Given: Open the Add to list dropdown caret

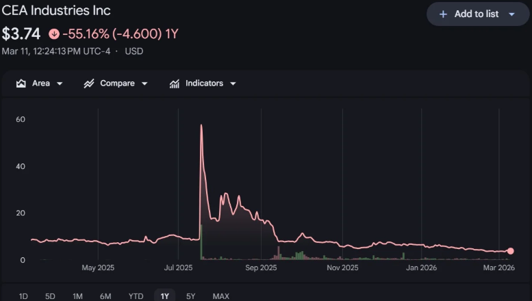Looking at the screenshot, I should click(511, 14).
